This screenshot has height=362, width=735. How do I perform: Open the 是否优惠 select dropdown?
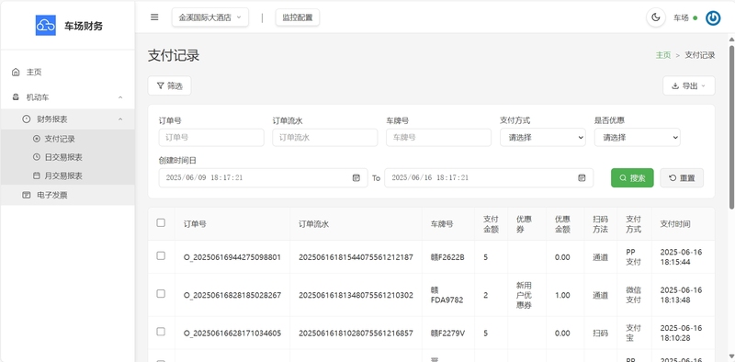[x=637, y=138]
